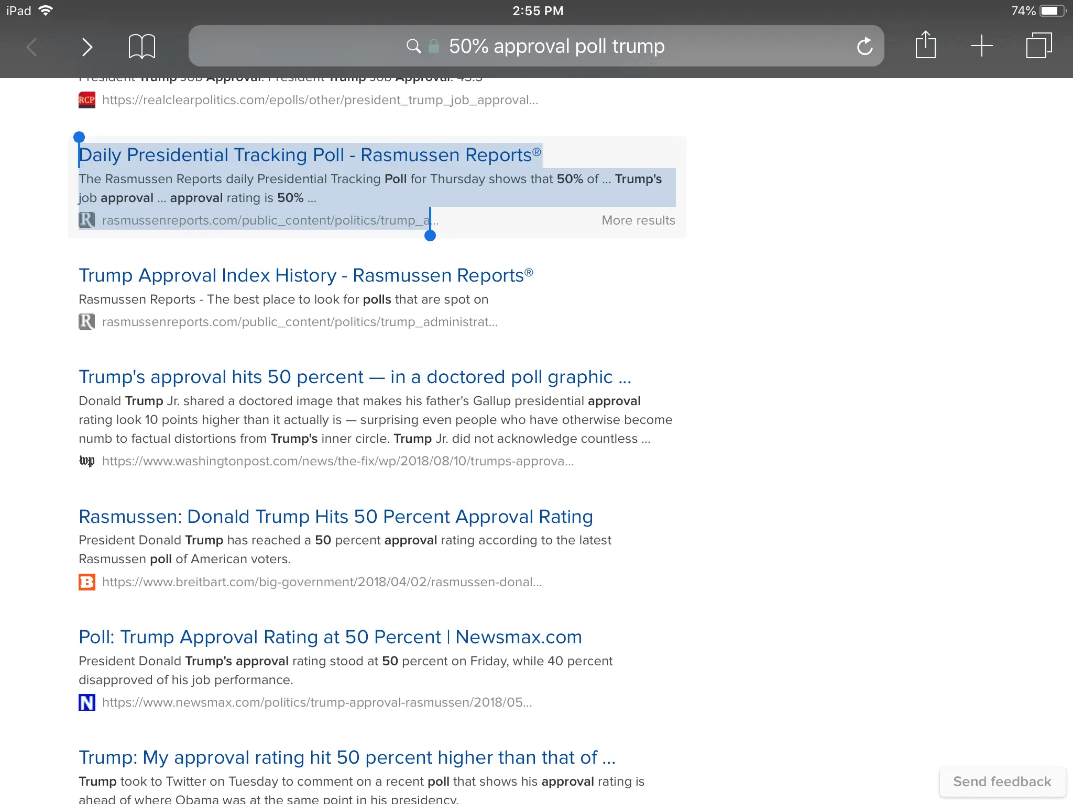The width and height of the screenshot is (1073, 804).
Task: Show all open tabs overview
Action: [1038, 46]
